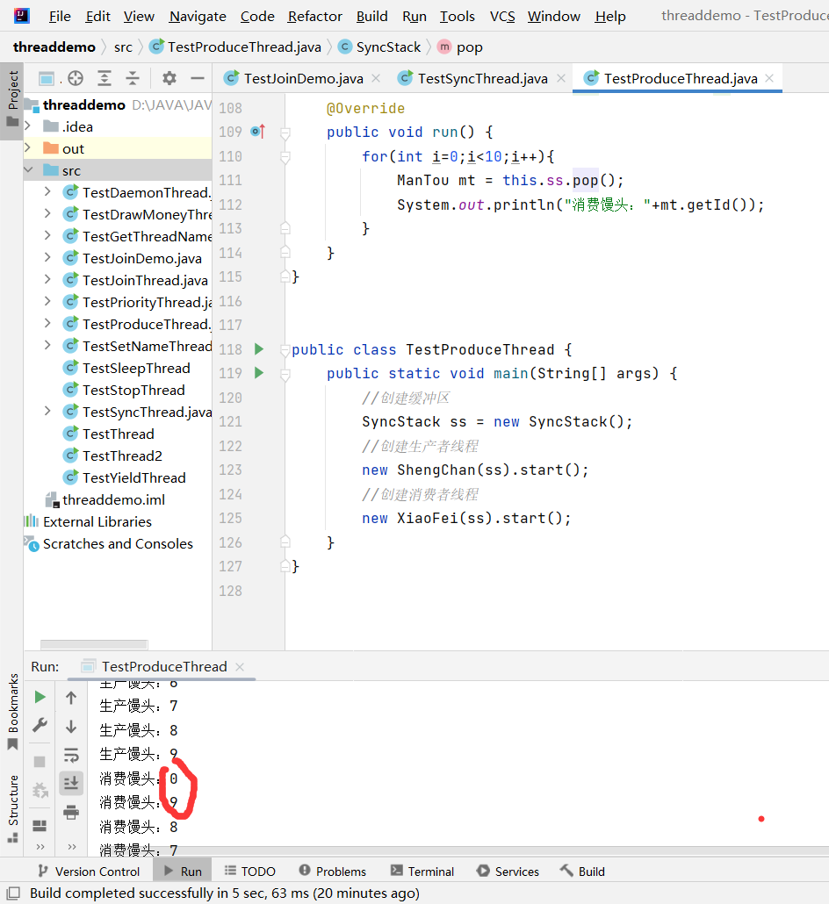Open the TODO tool window
The width and height of the screenshot is (829, 904).
(x=249, y=872)
